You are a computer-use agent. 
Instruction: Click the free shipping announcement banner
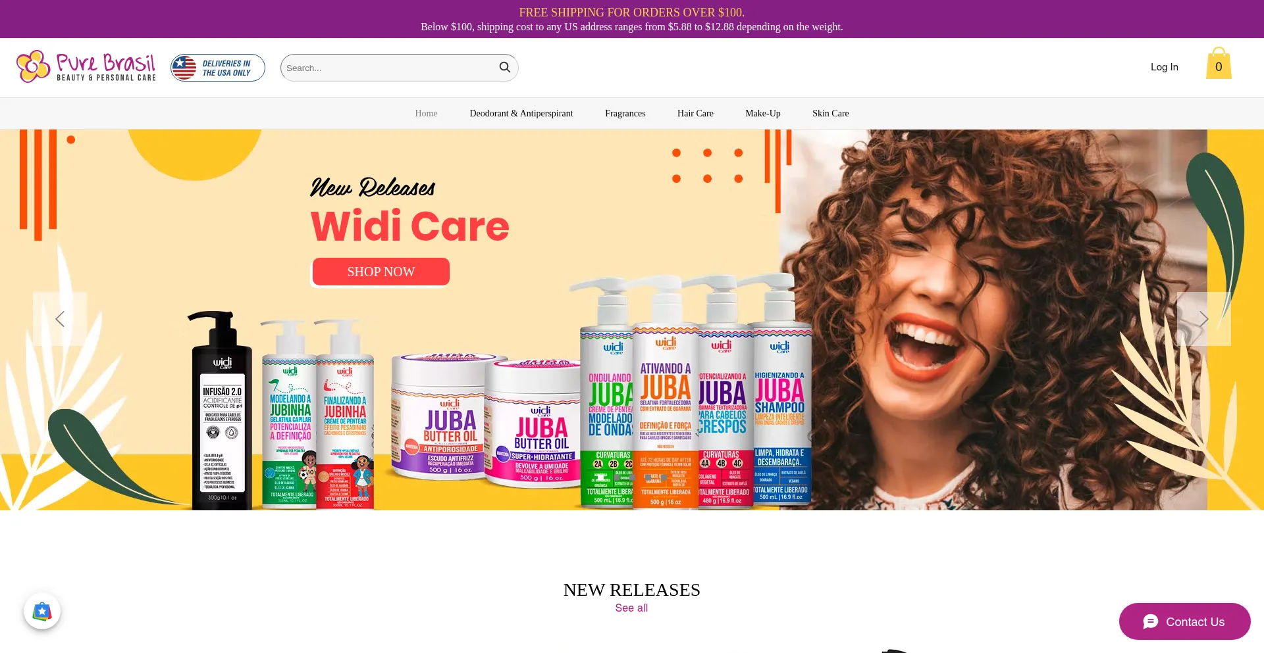click(632, 19)
